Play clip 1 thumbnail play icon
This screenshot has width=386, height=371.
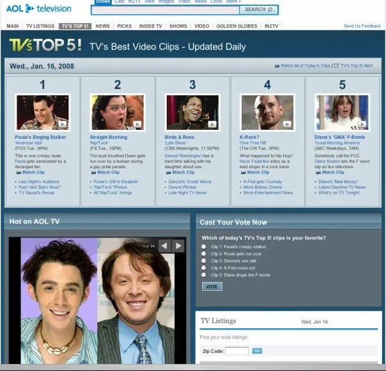pyautogui.click(x=62, y=124)
